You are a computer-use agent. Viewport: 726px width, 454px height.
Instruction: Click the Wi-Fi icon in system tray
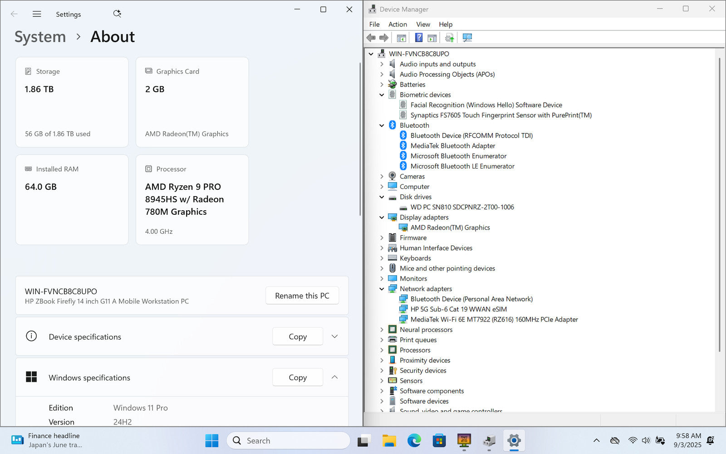[x=633, y=440]
